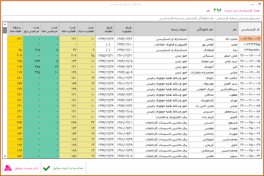Select family name cell کفاش پور
The width and height of the screenshot is (264, 176).
[201, 44]
